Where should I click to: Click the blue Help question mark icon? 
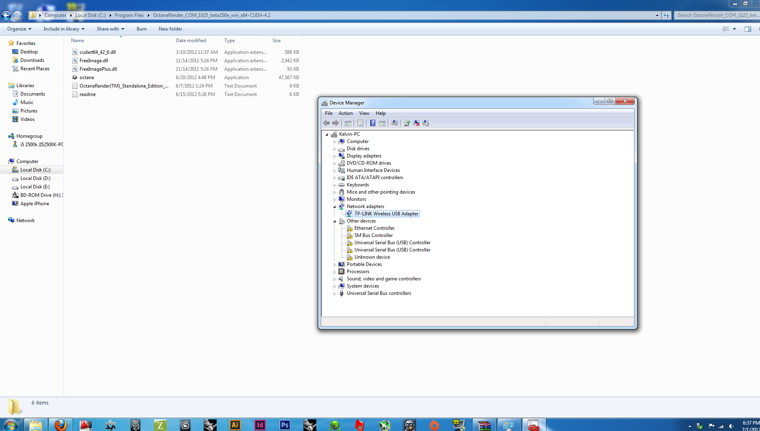(x=373, y=123)
